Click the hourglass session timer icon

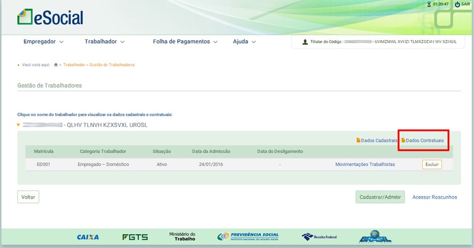[429, 4]
